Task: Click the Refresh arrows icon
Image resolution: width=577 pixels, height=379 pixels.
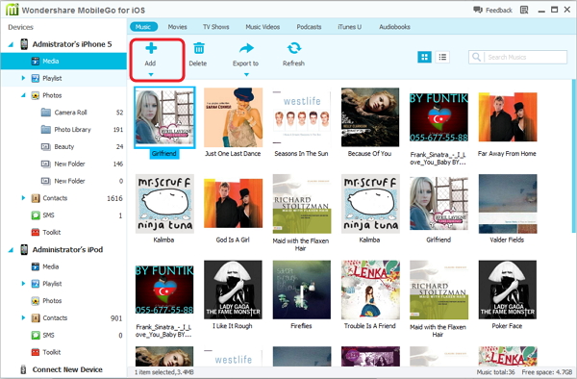Action: [x=294, y=48]
